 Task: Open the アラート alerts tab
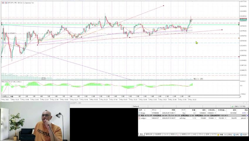(201, 134)
